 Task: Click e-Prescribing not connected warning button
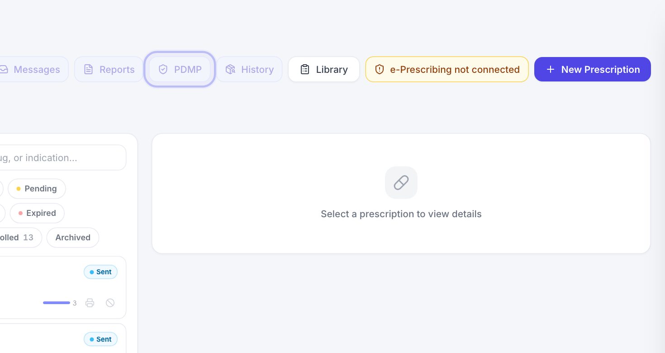point(447,69)
